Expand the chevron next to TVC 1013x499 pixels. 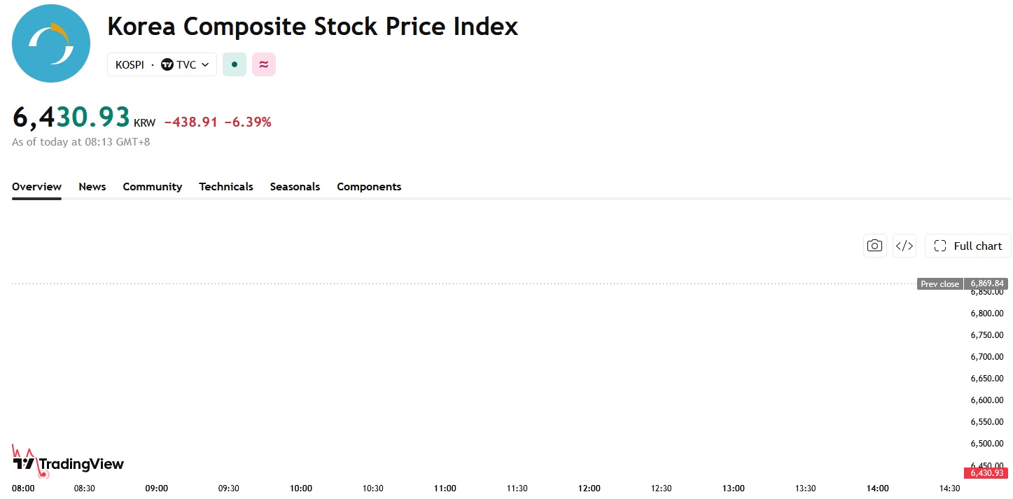pos(205,64)
